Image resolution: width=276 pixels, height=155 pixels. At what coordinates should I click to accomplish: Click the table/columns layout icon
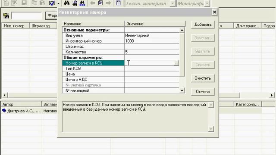pyautogui.click(x=118, y=3)
